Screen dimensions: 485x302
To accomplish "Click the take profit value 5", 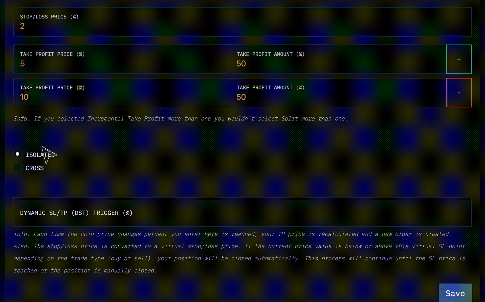I will click(22, 64).
